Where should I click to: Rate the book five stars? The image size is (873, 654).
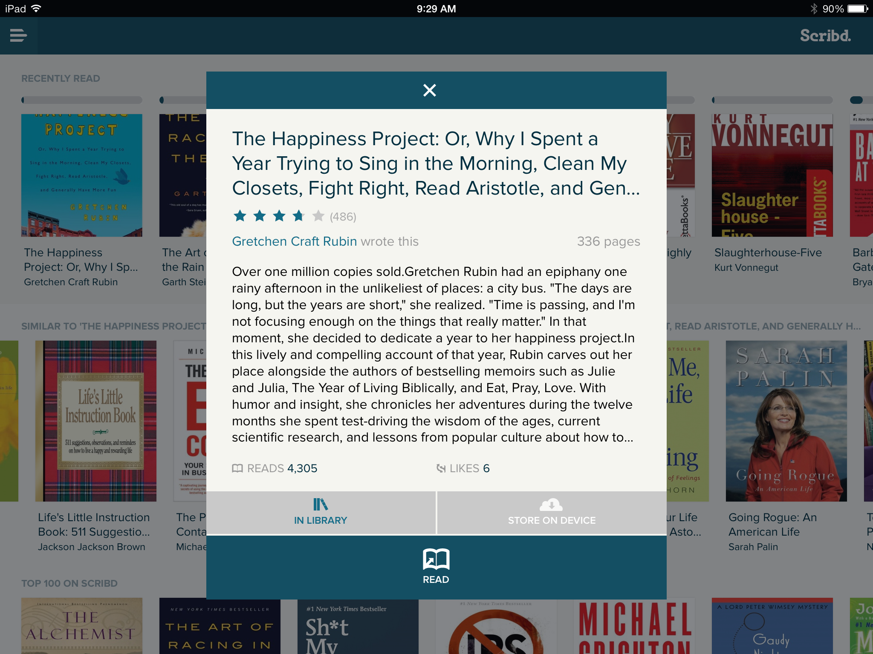point(318,216)
